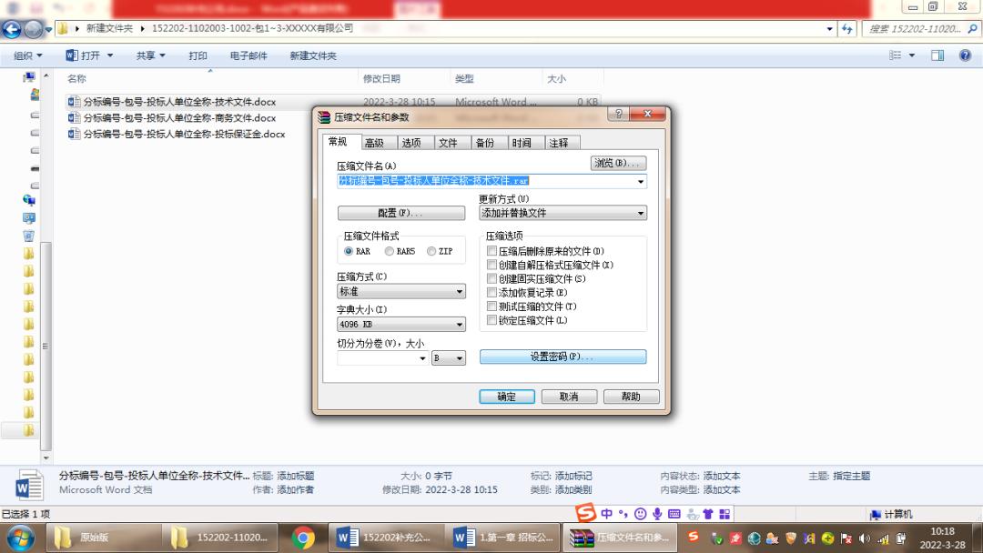This screenshot has width=983, height=553.
Task: Select RAR5 archive format
Action: pyautogui.click(x=390, y=251)
